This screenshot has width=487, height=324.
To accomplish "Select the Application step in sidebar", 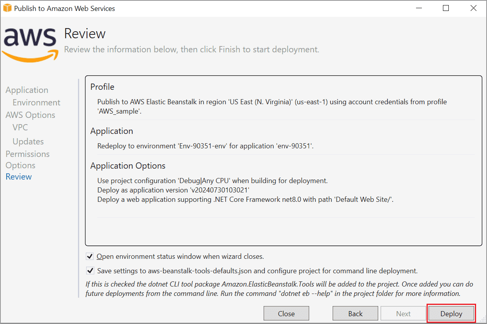I will pyautogui.click(x=27, y=90).
